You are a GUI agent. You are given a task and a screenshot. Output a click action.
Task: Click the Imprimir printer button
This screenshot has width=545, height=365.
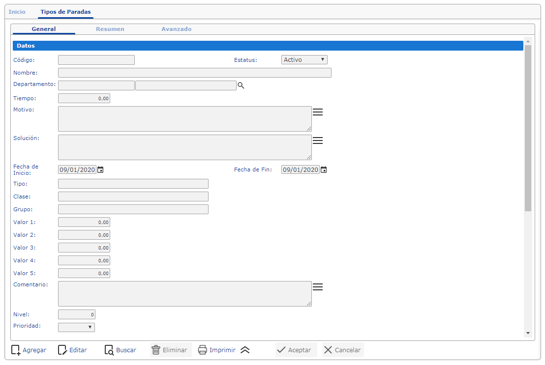[216, 350]
